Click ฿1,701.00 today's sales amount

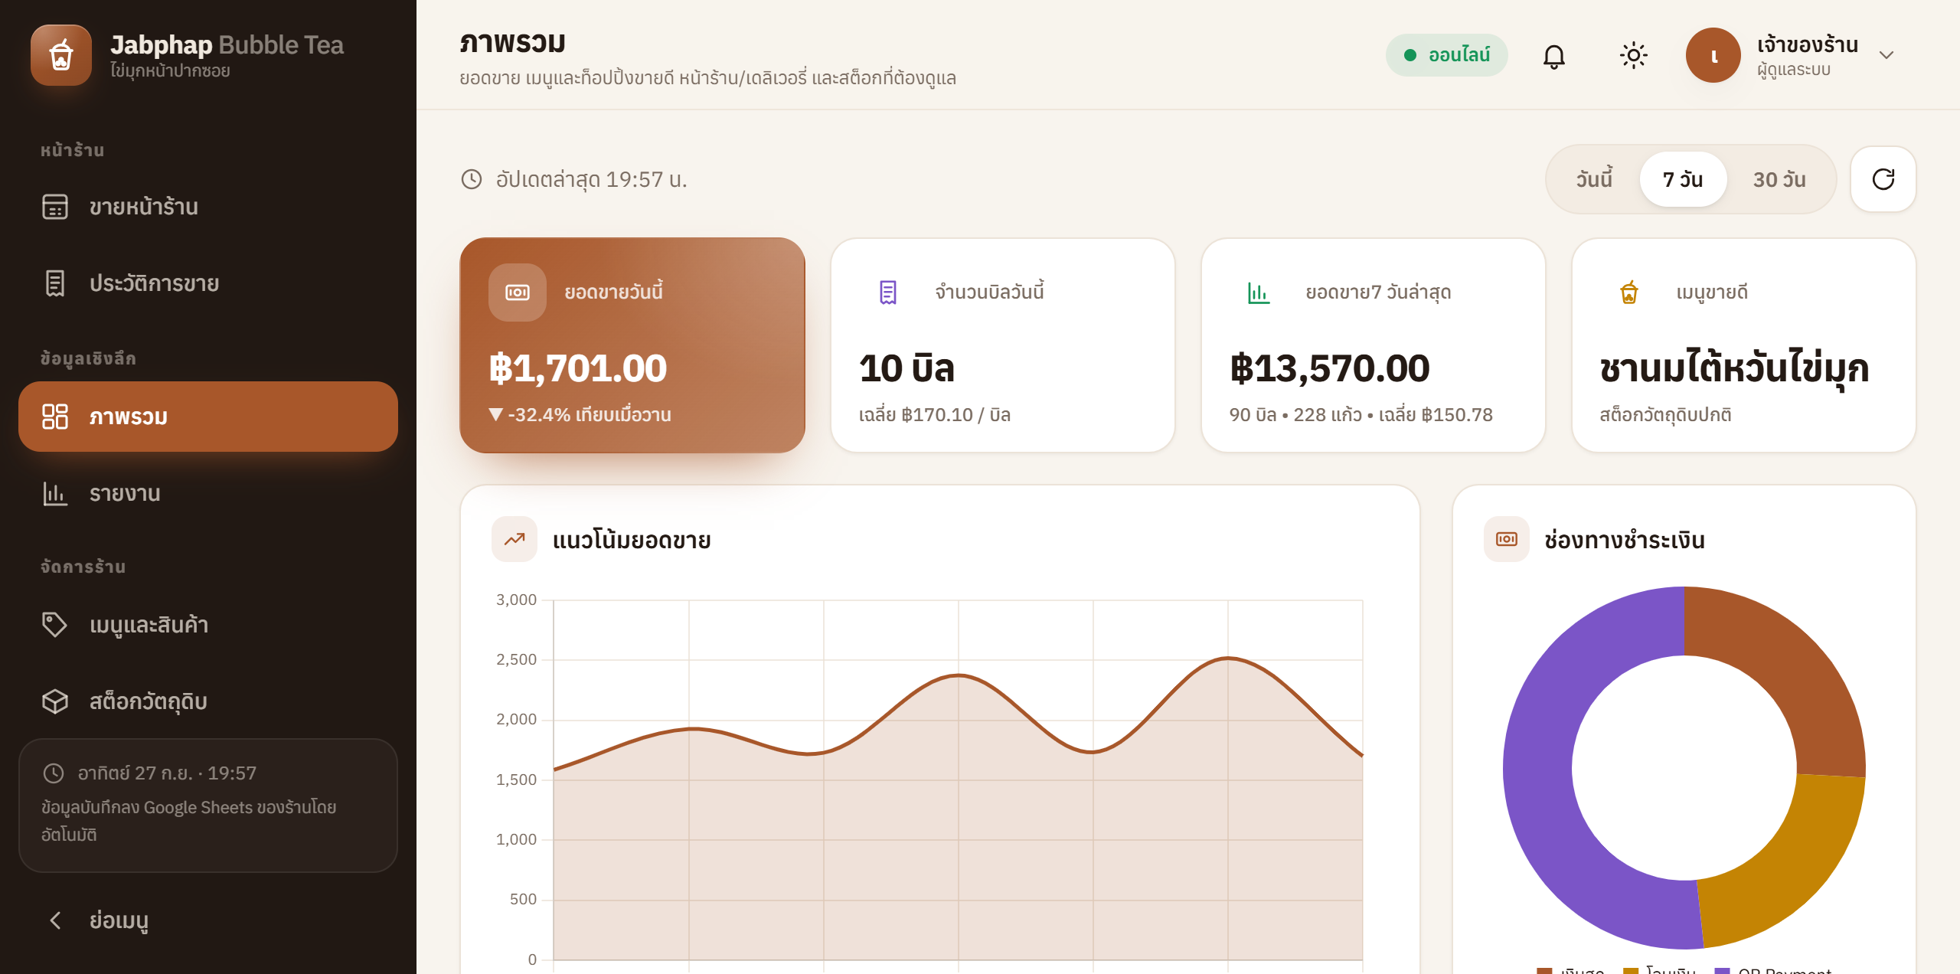coord(578,368)
